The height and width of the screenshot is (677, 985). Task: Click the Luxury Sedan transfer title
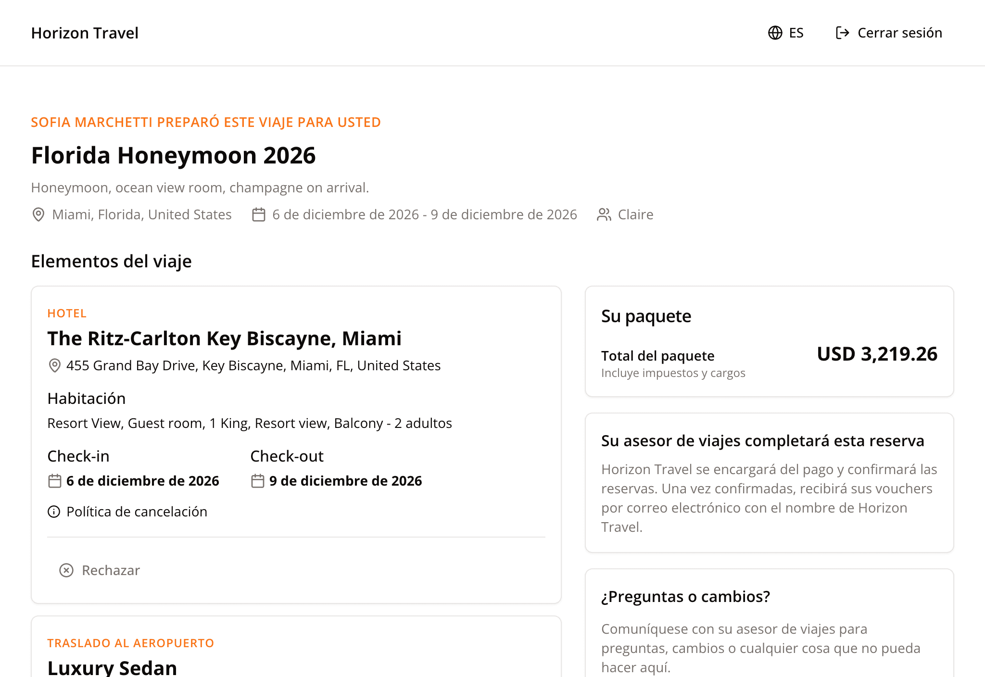113,668
